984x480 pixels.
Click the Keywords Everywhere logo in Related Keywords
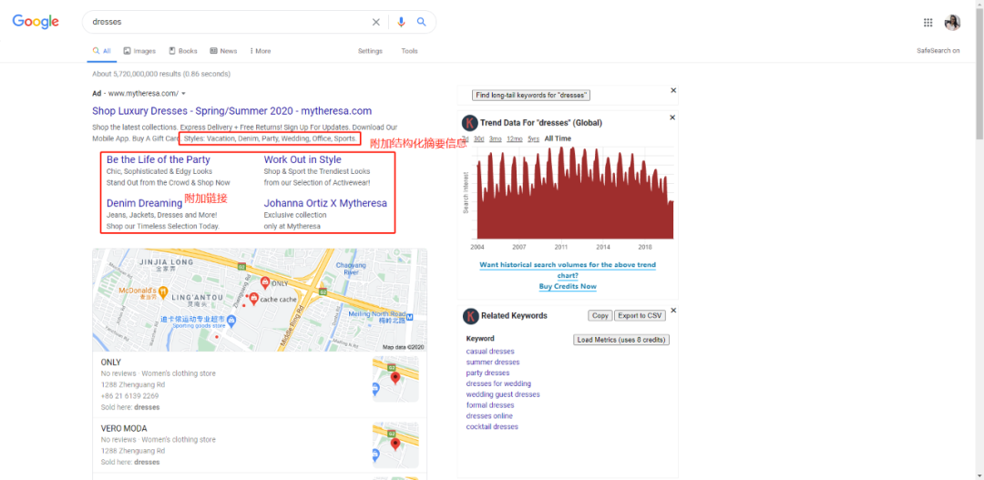tap(470, 316)
